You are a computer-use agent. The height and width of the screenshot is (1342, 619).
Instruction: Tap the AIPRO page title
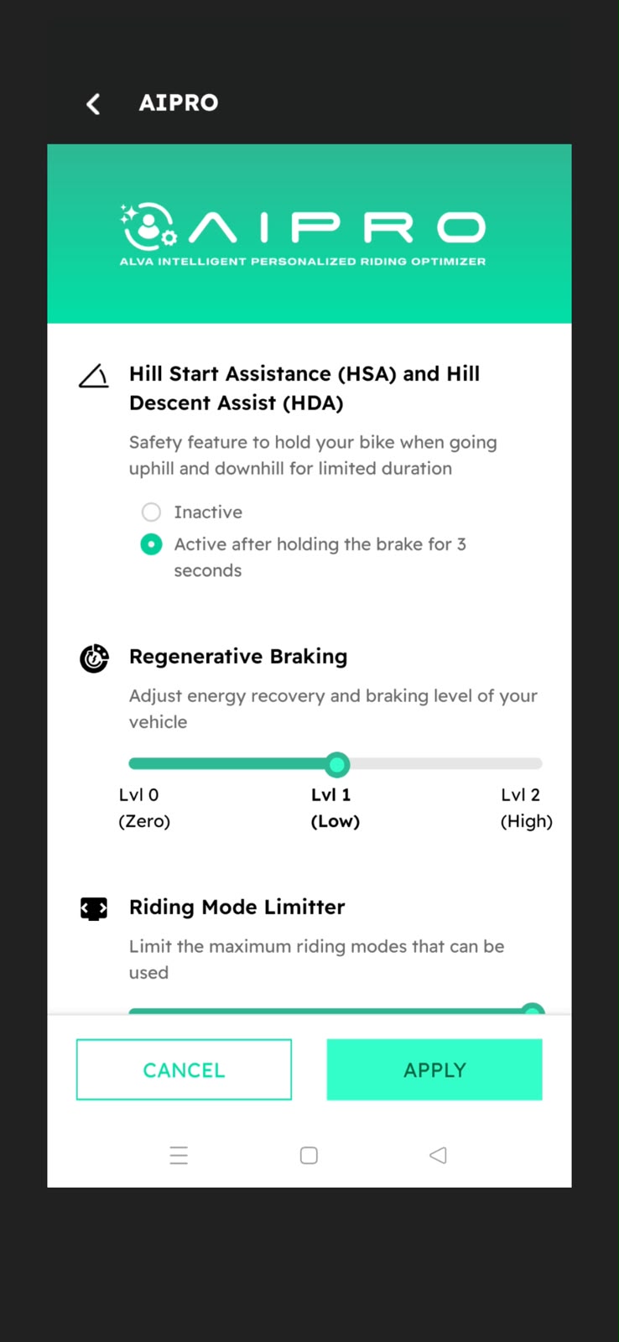179,102
